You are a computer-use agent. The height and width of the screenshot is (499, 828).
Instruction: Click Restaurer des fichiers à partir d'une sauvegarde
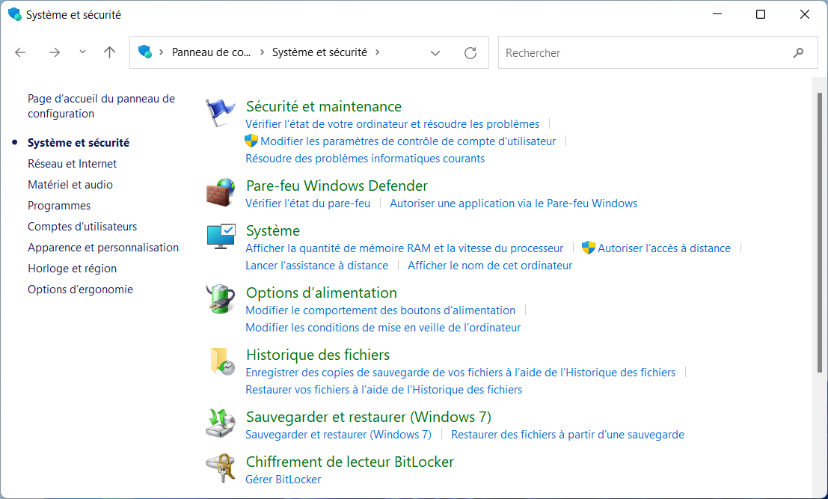click(568, 435)
